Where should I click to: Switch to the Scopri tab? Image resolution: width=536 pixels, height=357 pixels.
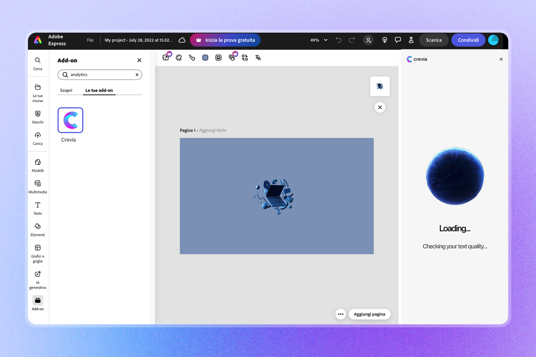tap(66, 90)
